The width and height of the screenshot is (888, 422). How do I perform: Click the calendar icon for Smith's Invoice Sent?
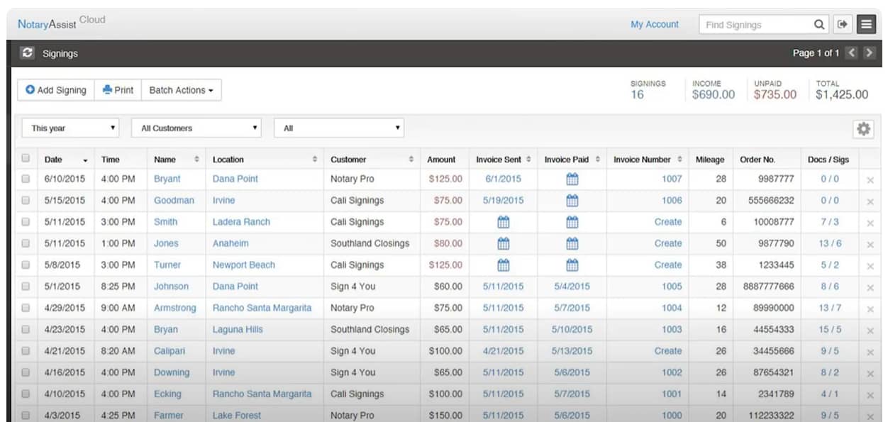(x=502, y=221)
